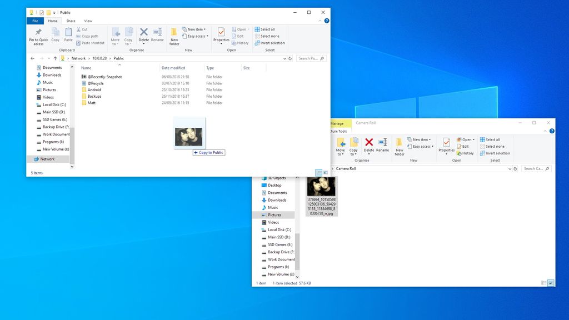Open the New folder icon in Camera Roll window
The height and width of the screenshot is (320, 569).
[x=399, y=146]
